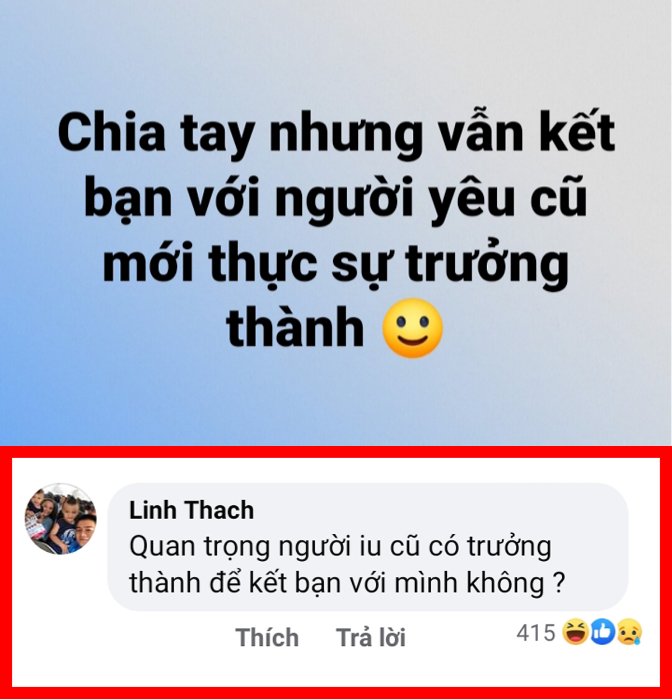Click the red border framing the comment

tap(336, 452)
